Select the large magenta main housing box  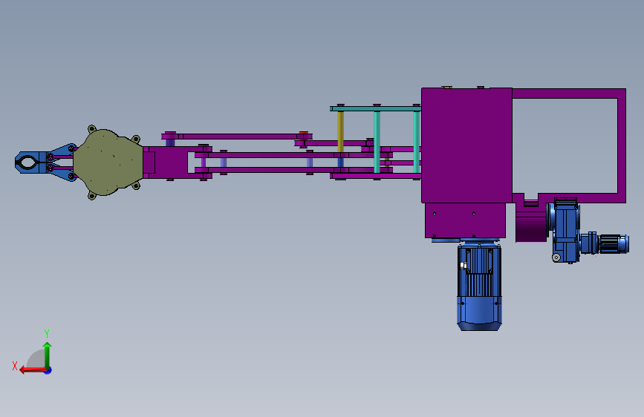[466, 145]
